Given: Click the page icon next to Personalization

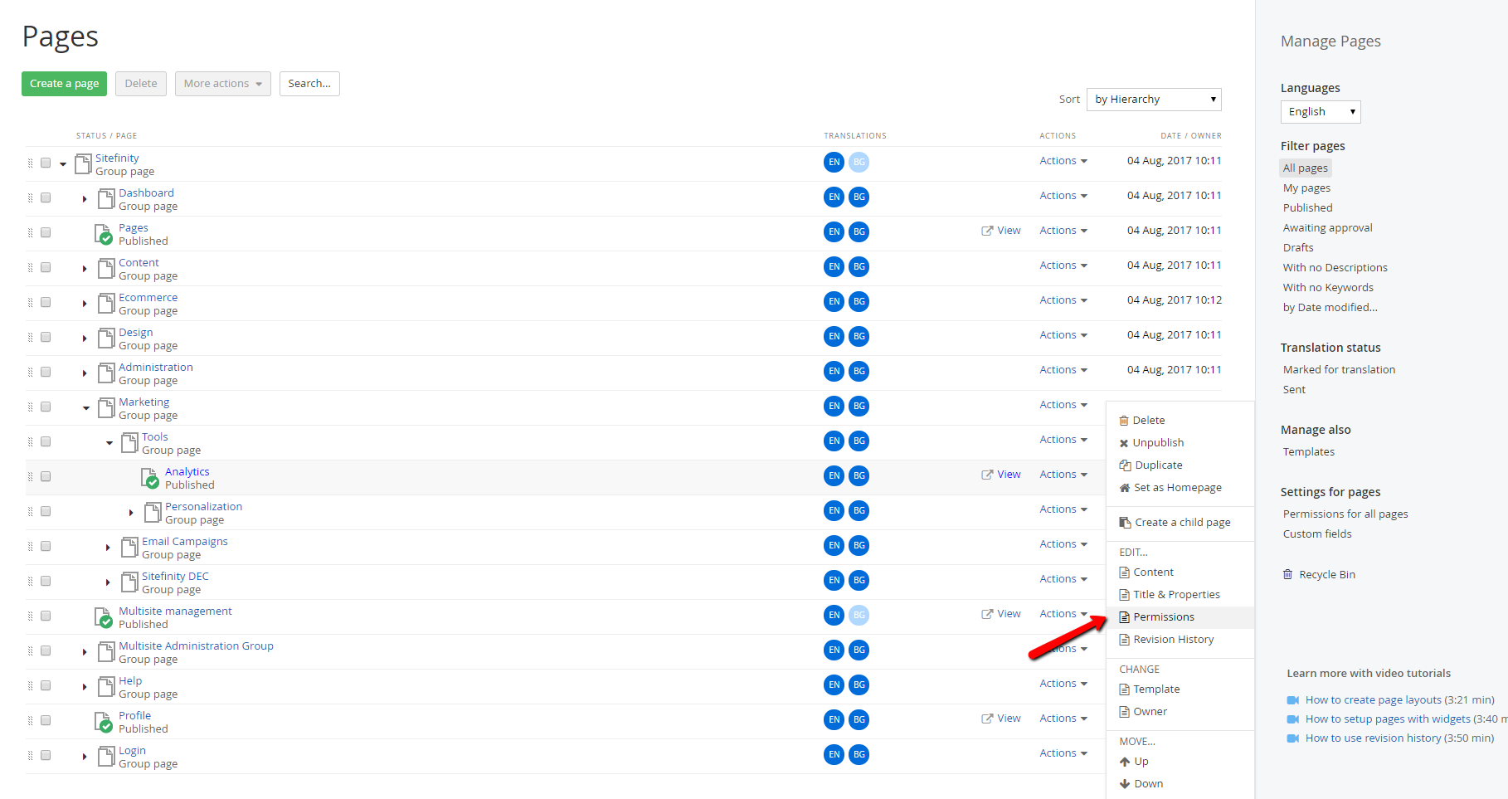Looking at the screenshot, I should 153,513.
